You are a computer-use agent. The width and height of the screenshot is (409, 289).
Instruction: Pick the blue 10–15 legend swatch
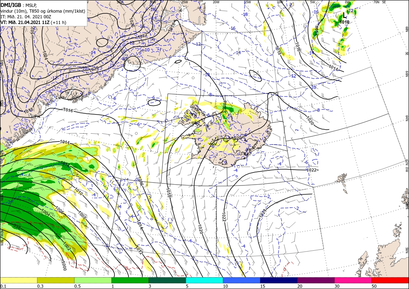coord(242,280)
